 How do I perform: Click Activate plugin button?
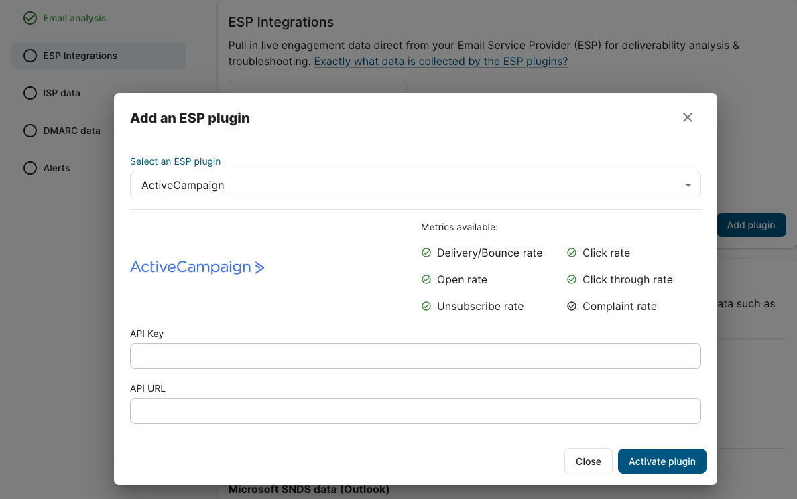(662, 461)
